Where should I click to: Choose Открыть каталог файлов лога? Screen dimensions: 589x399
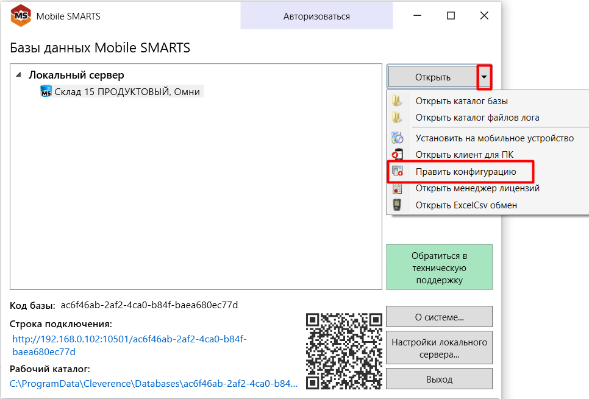pyautogui.click(x=477, y=118)
